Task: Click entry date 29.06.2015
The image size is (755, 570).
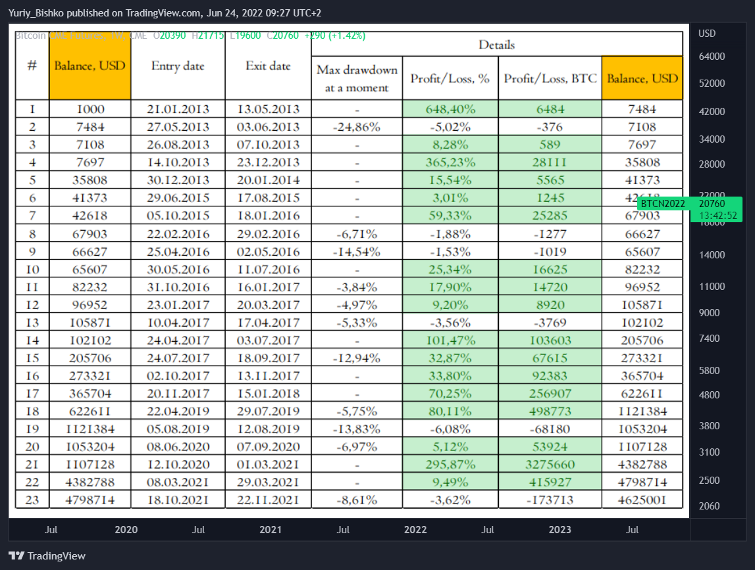Action: click(x=178, y=198)
